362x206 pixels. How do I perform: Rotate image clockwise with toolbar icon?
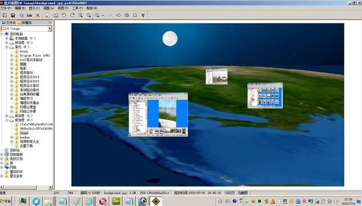pyautogui.click(x=73, y=15)
